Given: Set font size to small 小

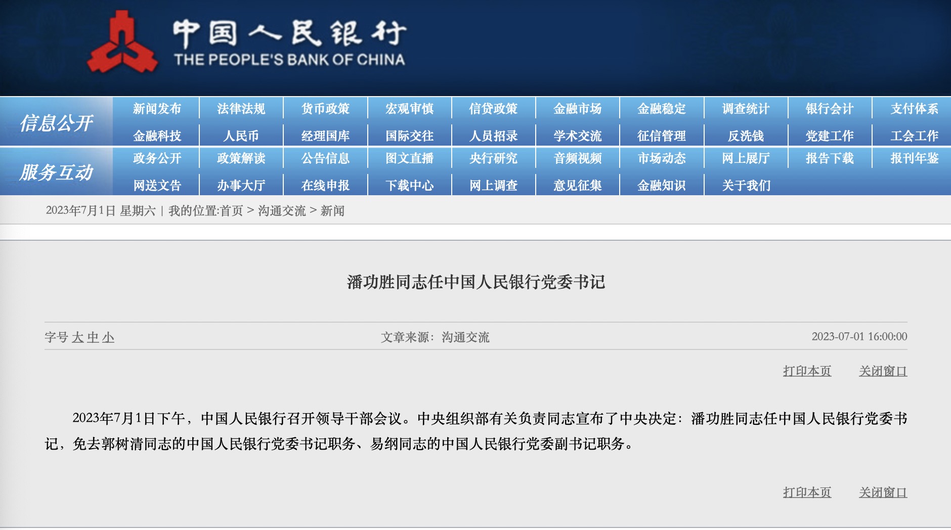Looking at the screenshot, I should 108,337.
